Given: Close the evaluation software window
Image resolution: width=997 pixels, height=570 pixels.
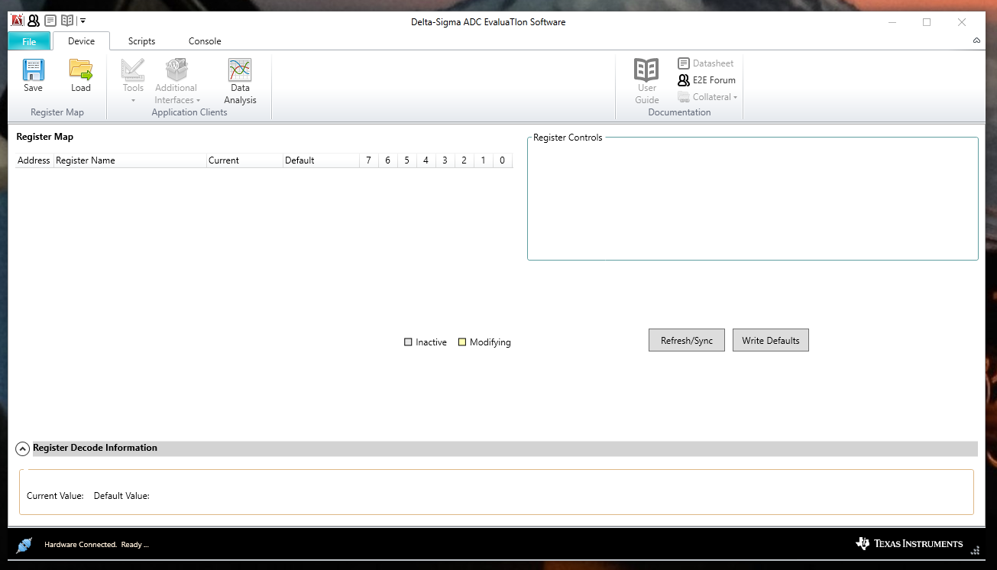Looking at the screenshot, I should coord(962,22).
